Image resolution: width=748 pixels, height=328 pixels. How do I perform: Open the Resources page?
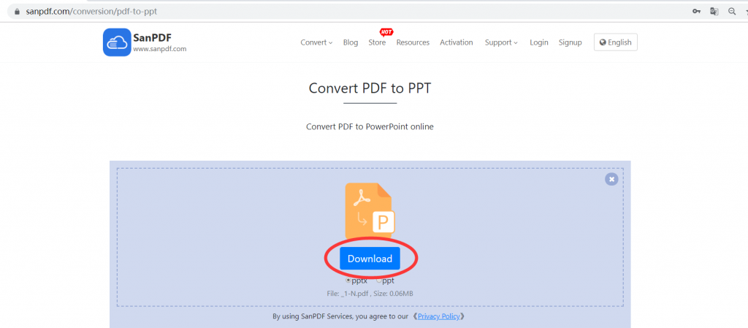413,42
